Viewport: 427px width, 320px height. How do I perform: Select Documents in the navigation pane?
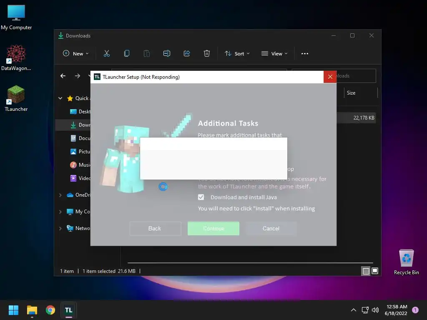click(80, 138)
